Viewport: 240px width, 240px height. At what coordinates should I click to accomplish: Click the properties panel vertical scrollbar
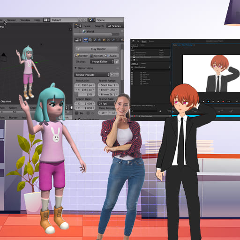click(122, 65)
